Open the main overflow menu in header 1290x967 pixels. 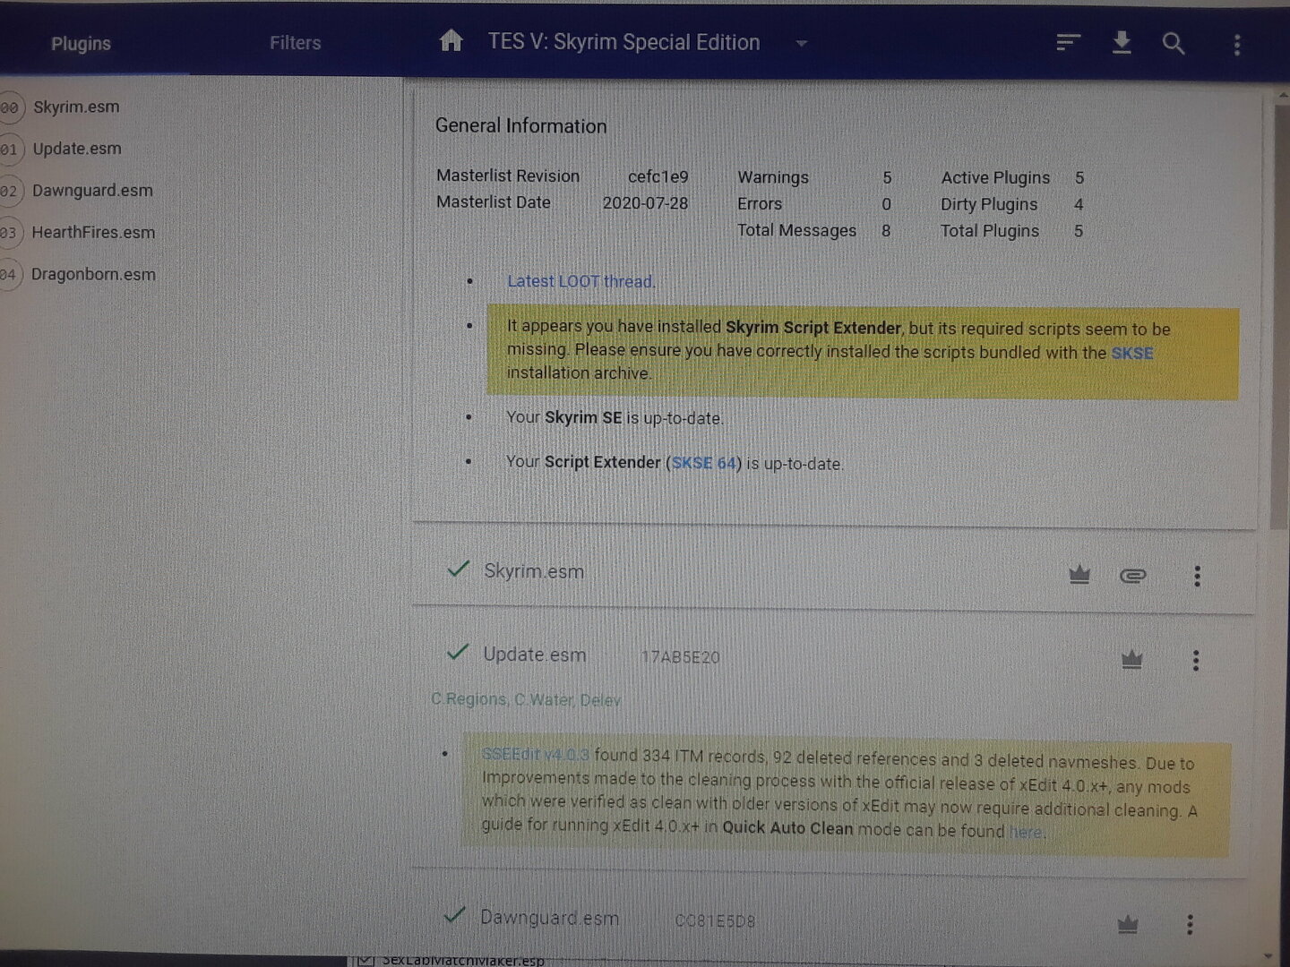pyautogui.click(x=1237, y=45)
